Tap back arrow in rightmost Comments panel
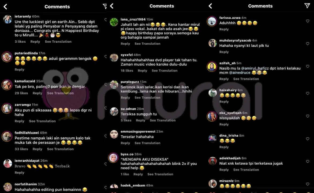Image resolution: width=314 pixels, height=193 pixels. tap(210, 6)
